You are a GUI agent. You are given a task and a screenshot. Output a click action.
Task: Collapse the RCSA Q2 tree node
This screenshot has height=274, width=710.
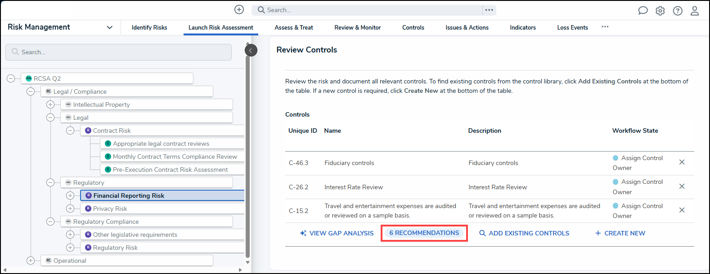point(11,78)
